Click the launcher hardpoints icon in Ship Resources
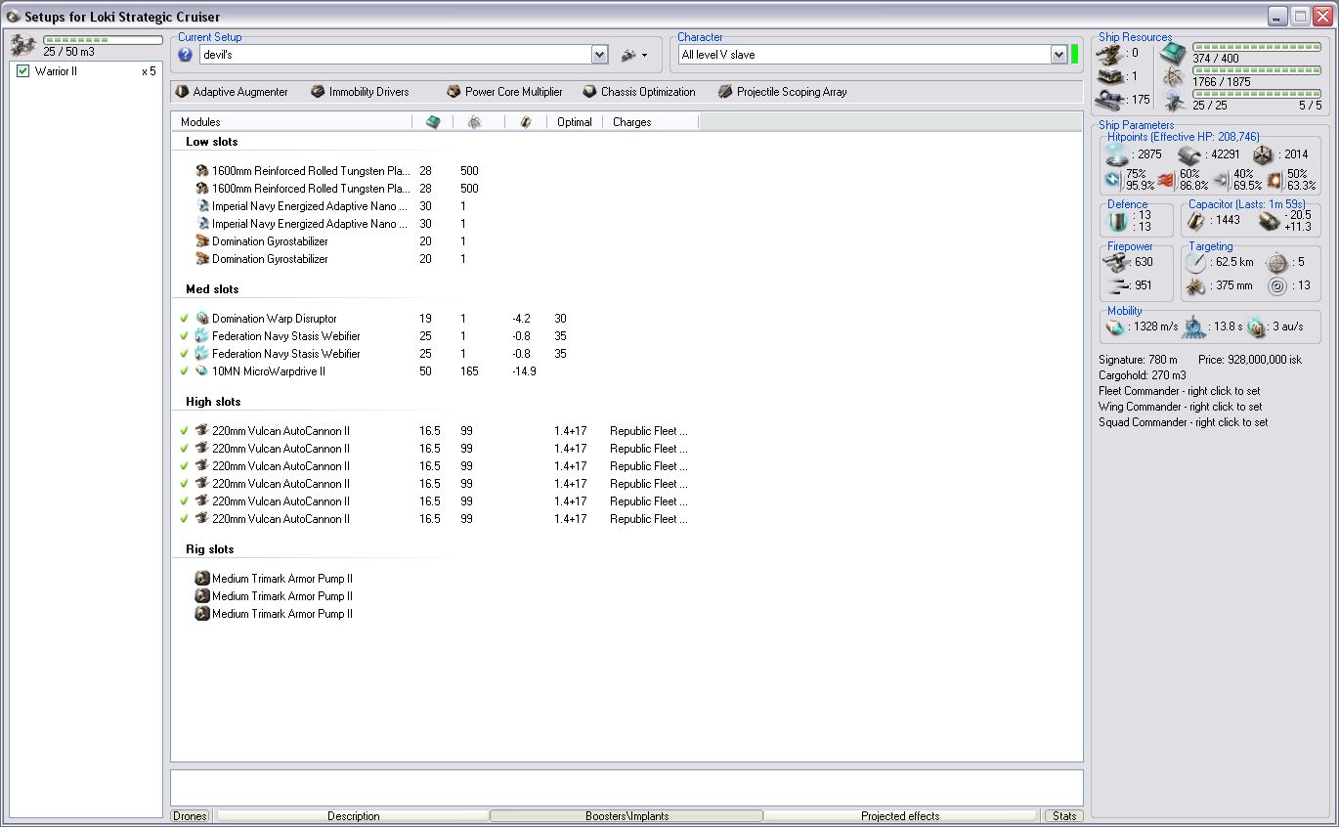The image size is (1339, 827). [1108, 76]
